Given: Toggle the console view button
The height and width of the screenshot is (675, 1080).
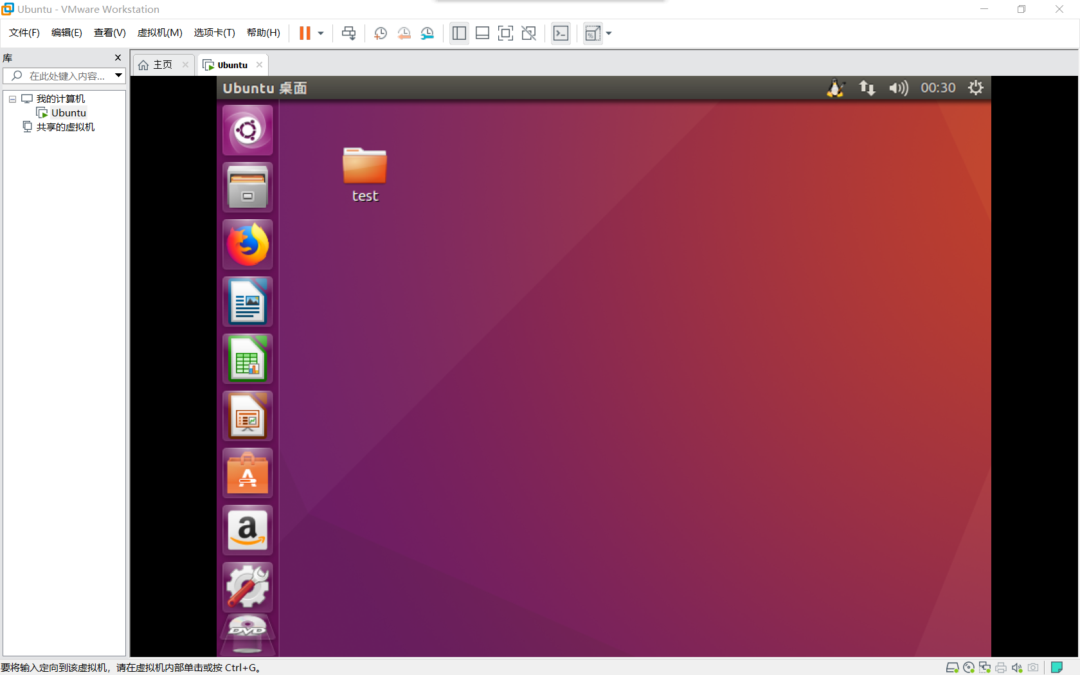Looking at the screenshot, I should click(561, 33).
